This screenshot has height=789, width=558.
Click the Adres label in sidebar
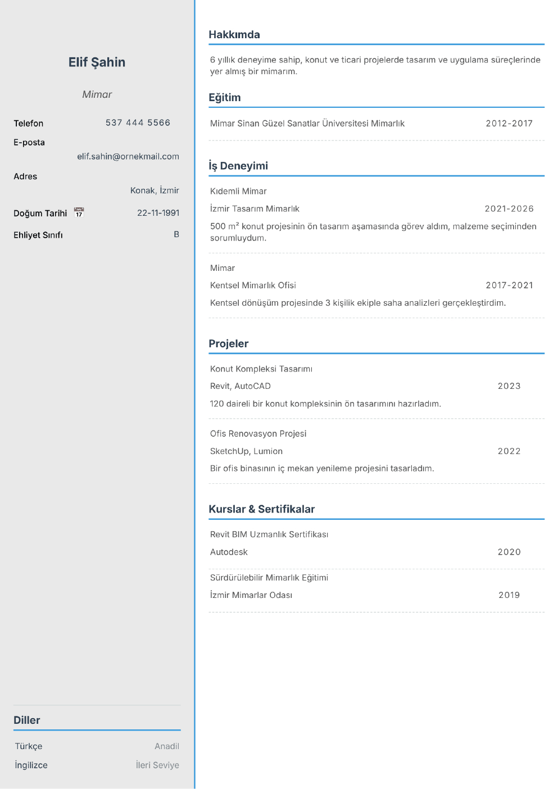[25, 176]
